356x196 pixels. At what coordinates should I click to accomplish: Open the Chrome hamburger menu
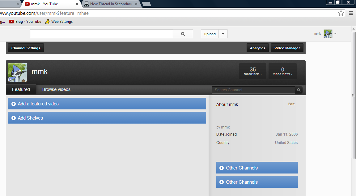click(x=351, y=13)
